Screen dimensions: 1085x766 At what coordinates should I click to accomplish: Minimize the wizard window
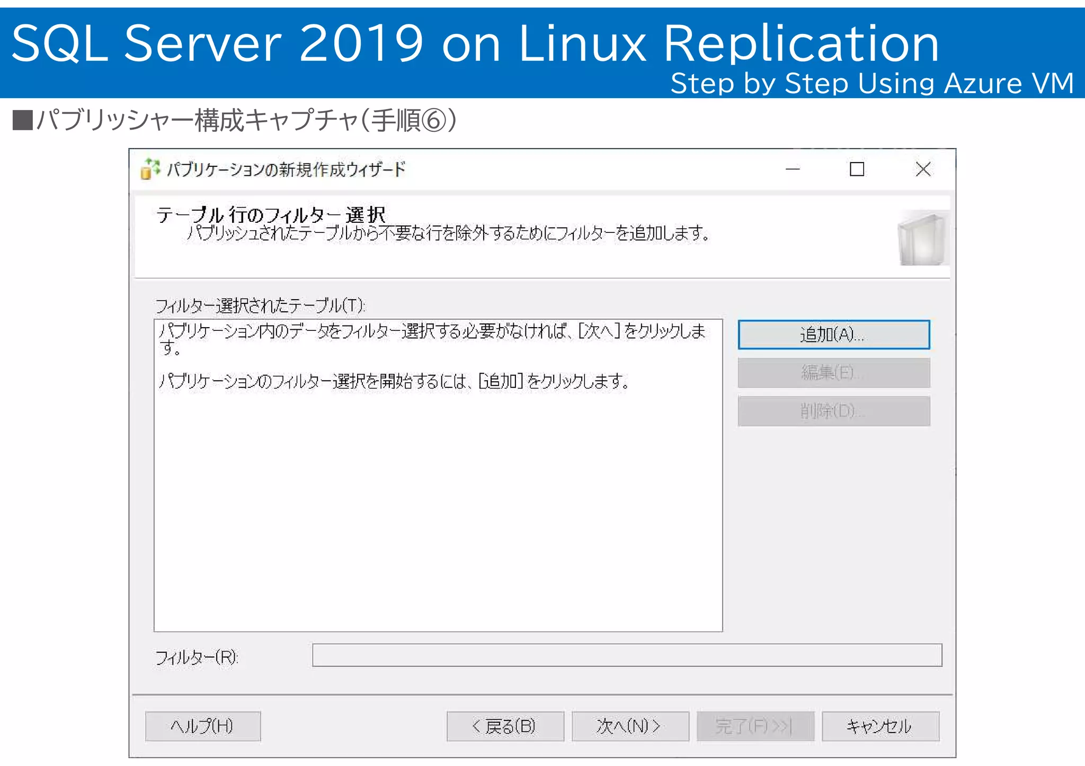click(793, 169)
